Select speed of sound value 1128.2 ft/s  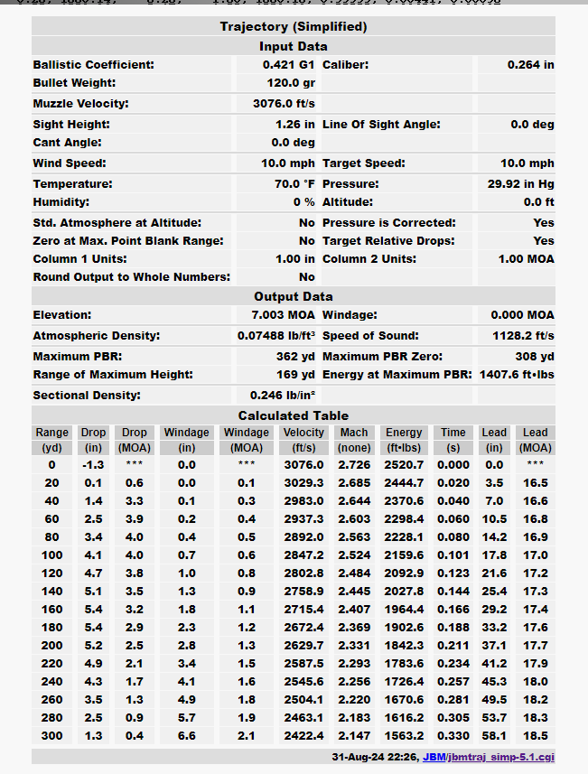tap(523, 336)
